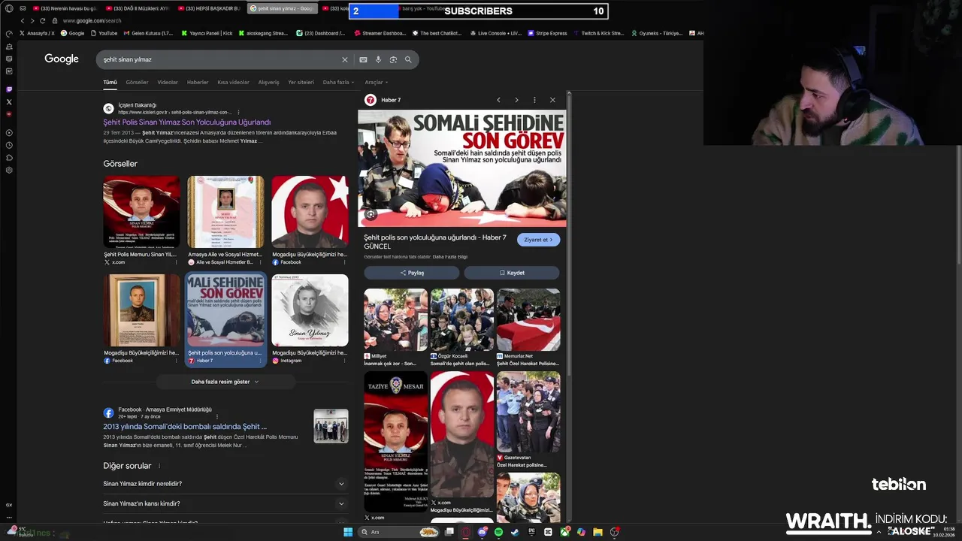Switch to the 'Videolar' tab
The width and height of the screenshot is (962, 541).
click(168, 83)
